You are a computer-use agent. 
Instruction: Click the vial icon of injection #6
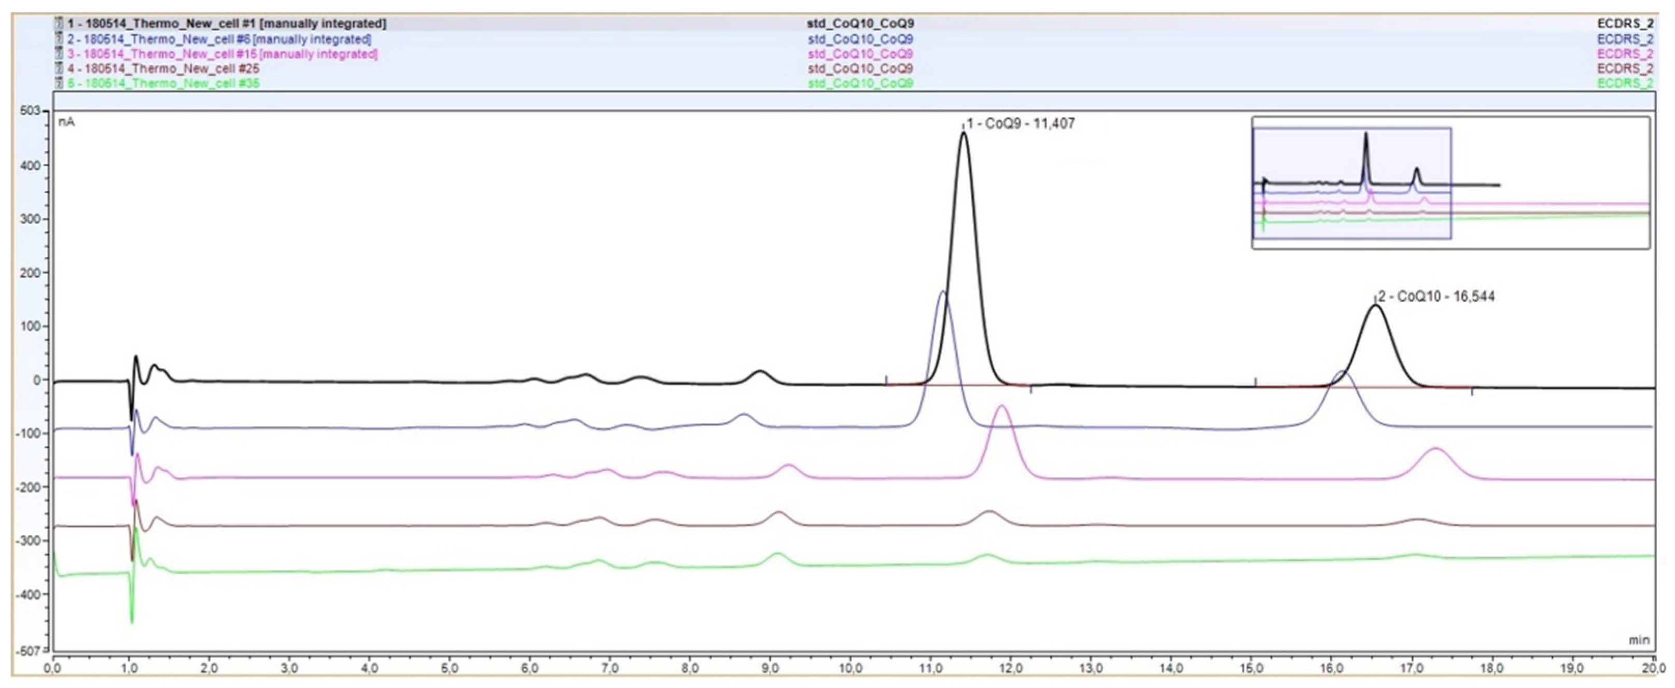pyautogui.click(x=59, y=39)
